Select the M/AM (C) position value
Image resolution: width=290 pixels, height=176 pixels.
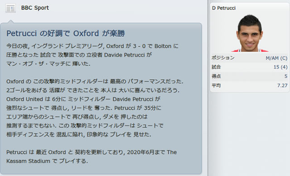click(276, 58)
